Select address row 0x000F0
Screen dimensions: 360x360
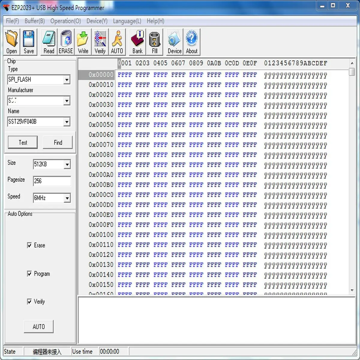pos(101,225)
